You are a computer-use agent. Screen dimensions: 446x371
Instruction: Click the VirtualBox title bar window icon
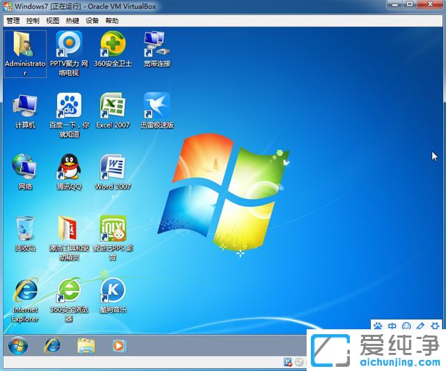coord(8,6)
